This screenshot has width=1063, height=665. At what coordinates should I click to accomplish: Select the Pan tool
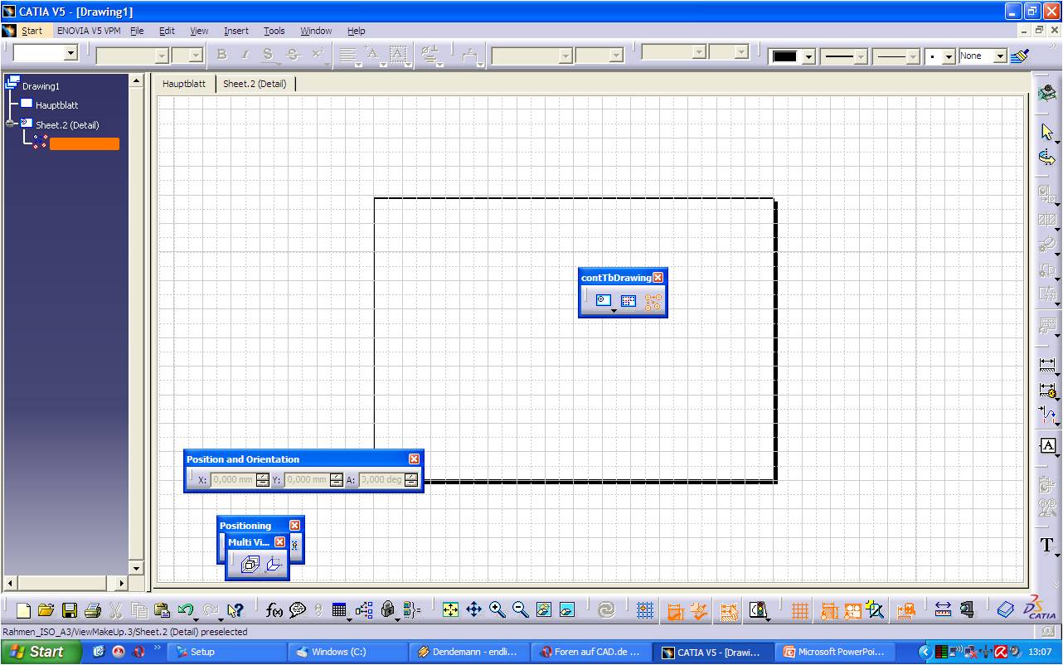coord(473,610)
